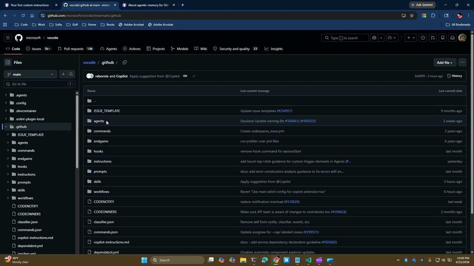The width and height of the screenshot is (474, 266).
Task: Switch to the Issues tab
Action: 38,49
